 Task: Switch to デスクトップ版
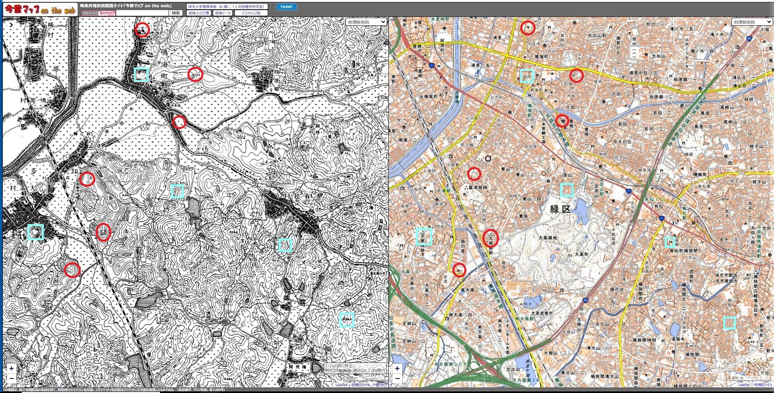pos(251,13)
